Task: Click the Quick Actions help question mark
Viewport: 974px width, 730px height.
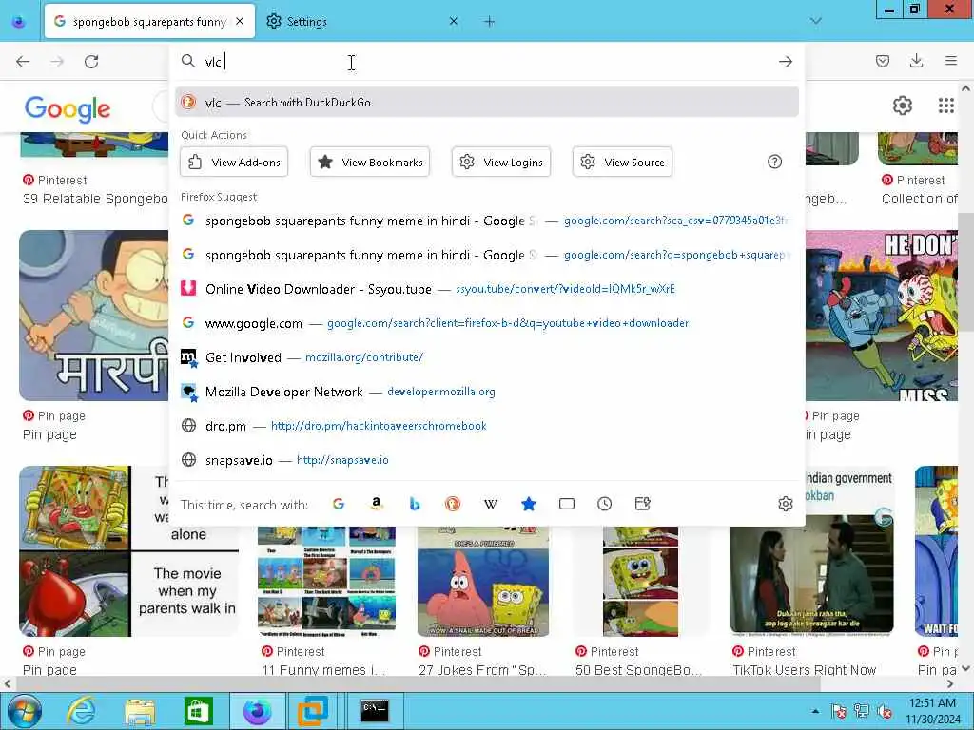Action: [x=774, y=162]
